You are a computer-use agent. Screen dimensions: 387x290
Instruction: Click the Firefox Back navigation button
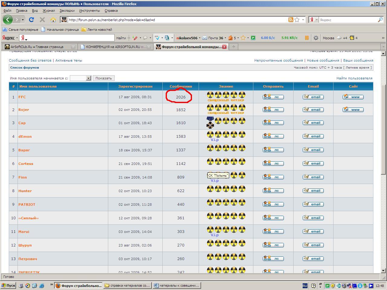(8, 20)
